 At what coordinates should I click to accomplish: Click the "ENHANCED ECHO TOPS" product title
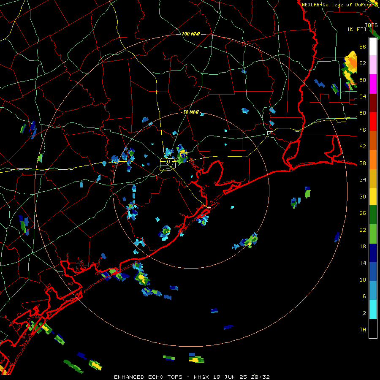click(148, 377)
